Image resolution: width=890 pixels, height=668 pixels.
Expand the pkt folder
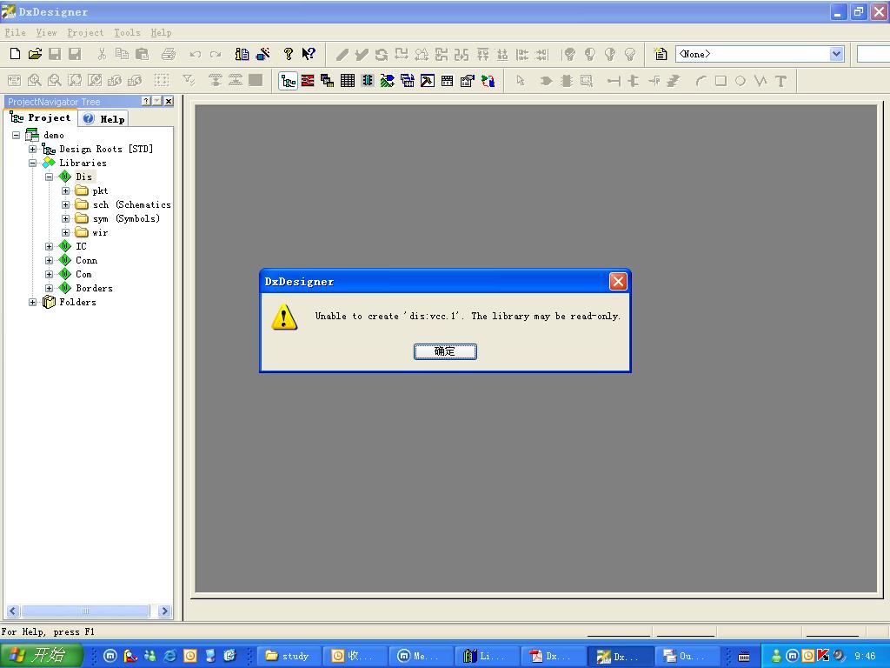(x=66, y=190)
